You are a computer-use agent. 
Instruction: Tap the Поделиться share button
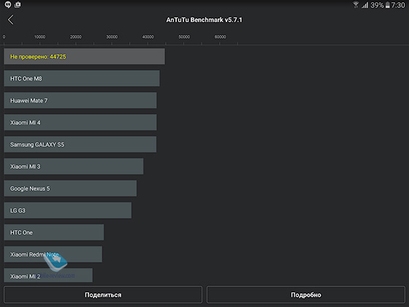(103, 295)
